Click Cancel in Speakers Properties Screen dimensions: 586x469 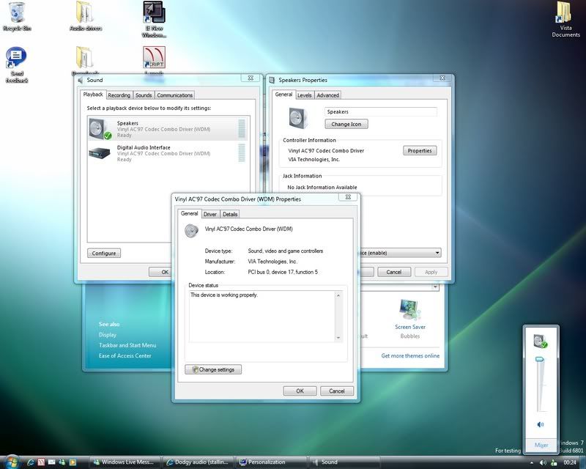coord(394,272)
